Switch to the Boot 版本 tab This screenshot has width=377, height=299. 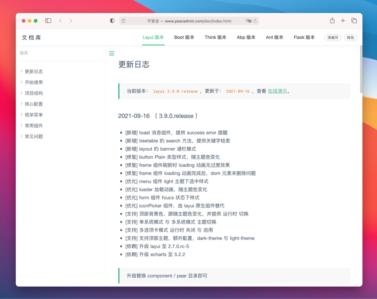(184, 38)
